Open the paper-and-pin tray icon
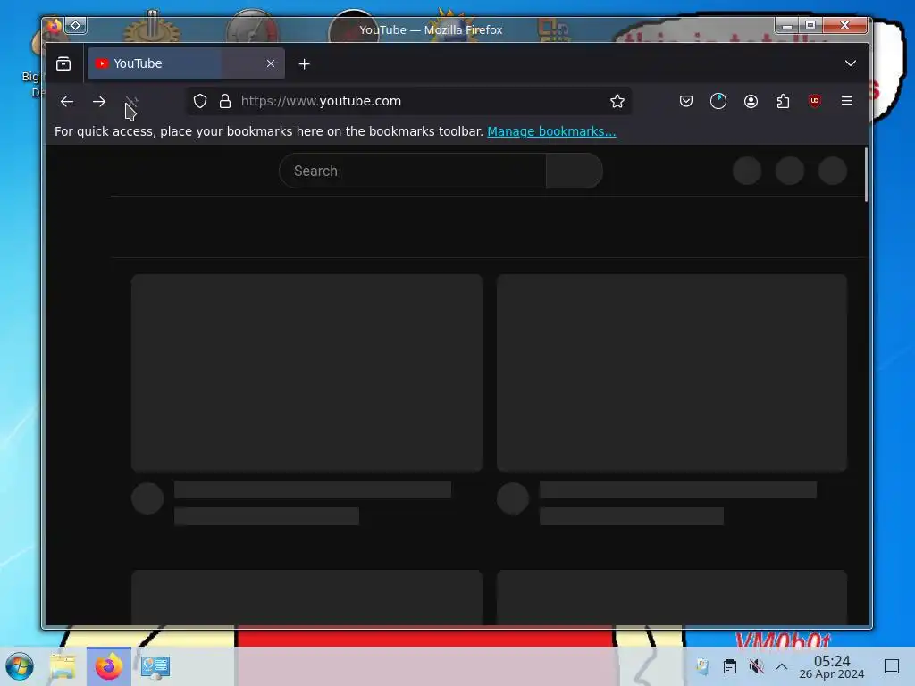 (x=703, y=666)
